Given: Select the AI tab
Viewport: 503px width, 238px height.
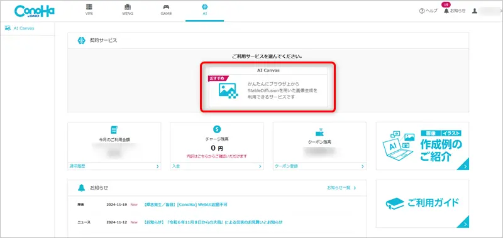Looking at the screenshot, I should (205, 10).
